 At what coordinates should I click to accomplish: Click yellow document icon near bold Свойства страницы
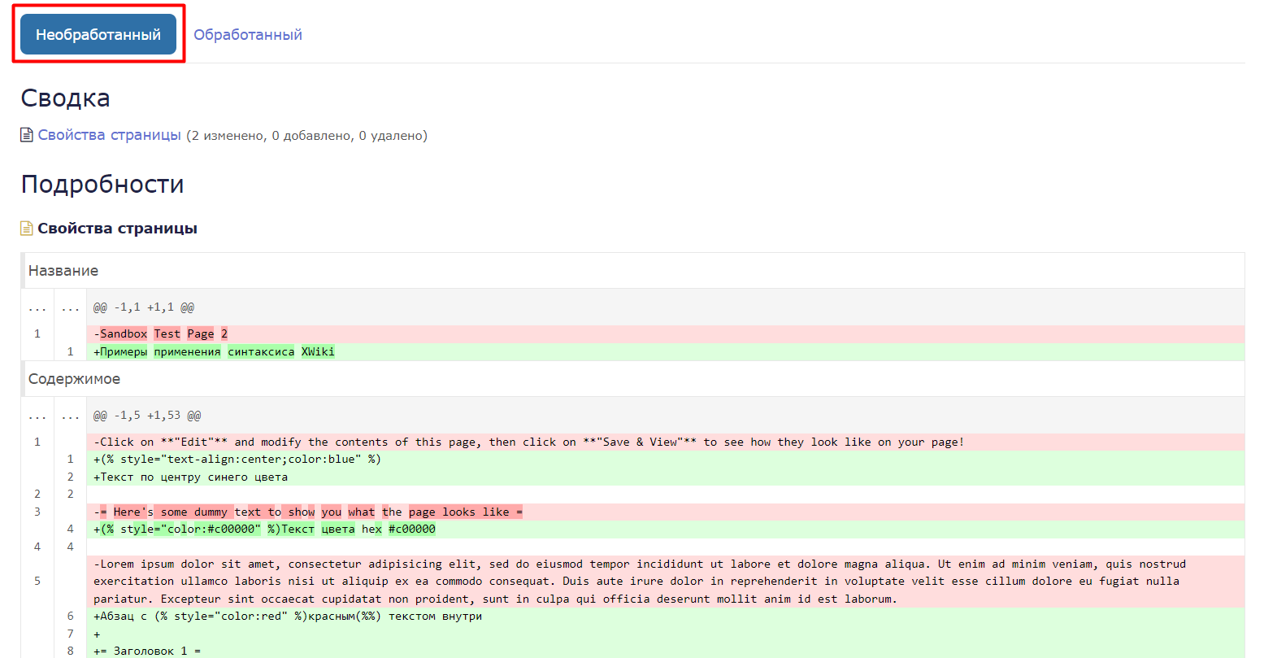(x=27, y=229)
